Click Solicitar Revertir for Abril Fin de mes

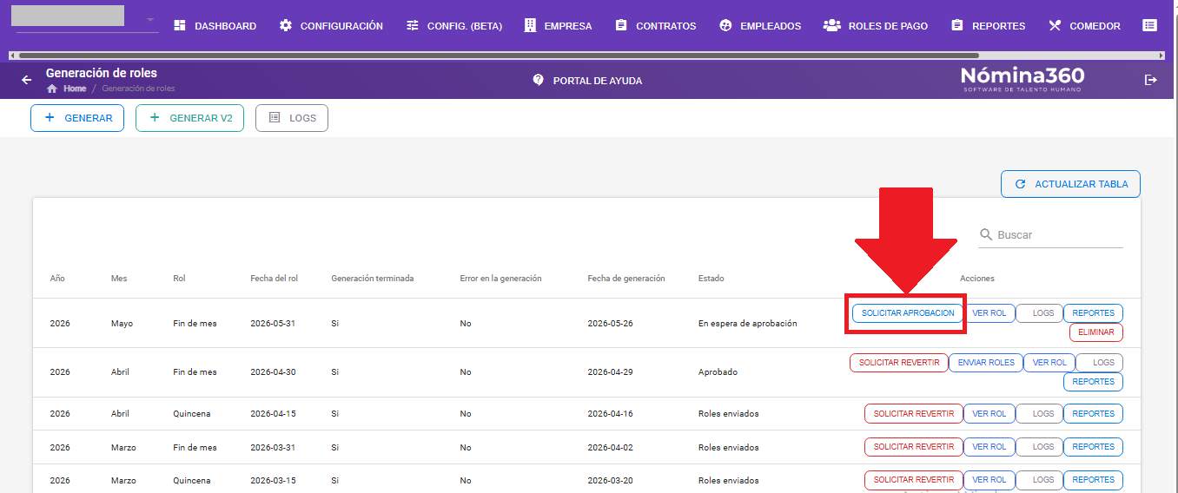pyautogui.click(x=899, y=363)
